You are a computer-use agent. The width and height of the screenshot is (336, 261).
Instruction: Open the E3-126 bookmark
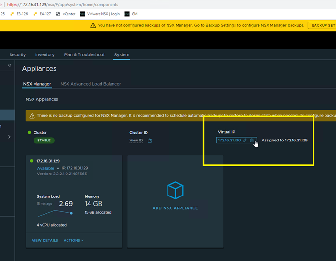[19, 14]
